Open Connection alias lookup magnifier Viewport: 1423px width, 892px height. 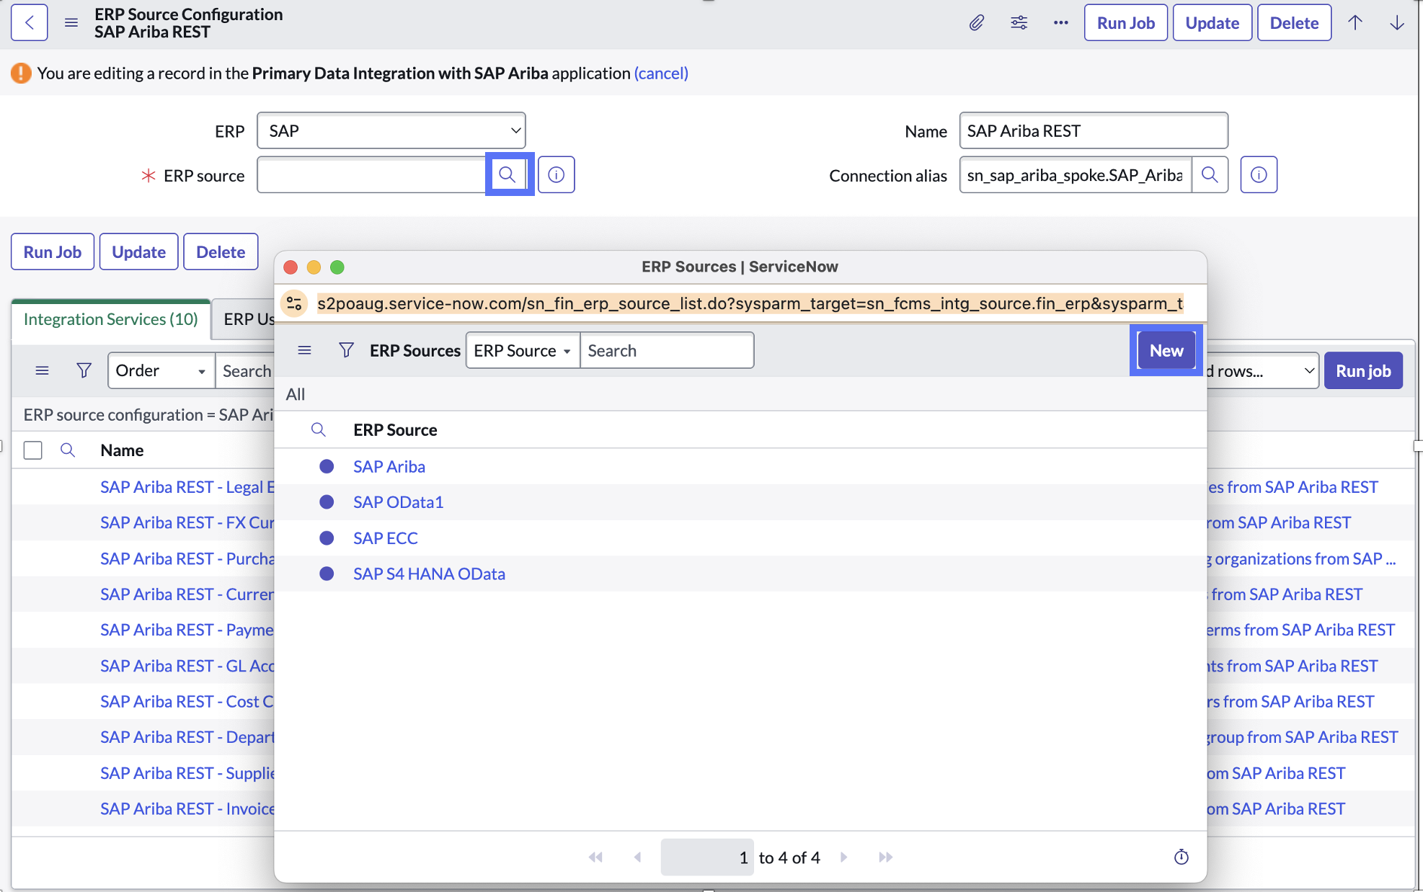pyautogui.click(x=1210, y=174)
